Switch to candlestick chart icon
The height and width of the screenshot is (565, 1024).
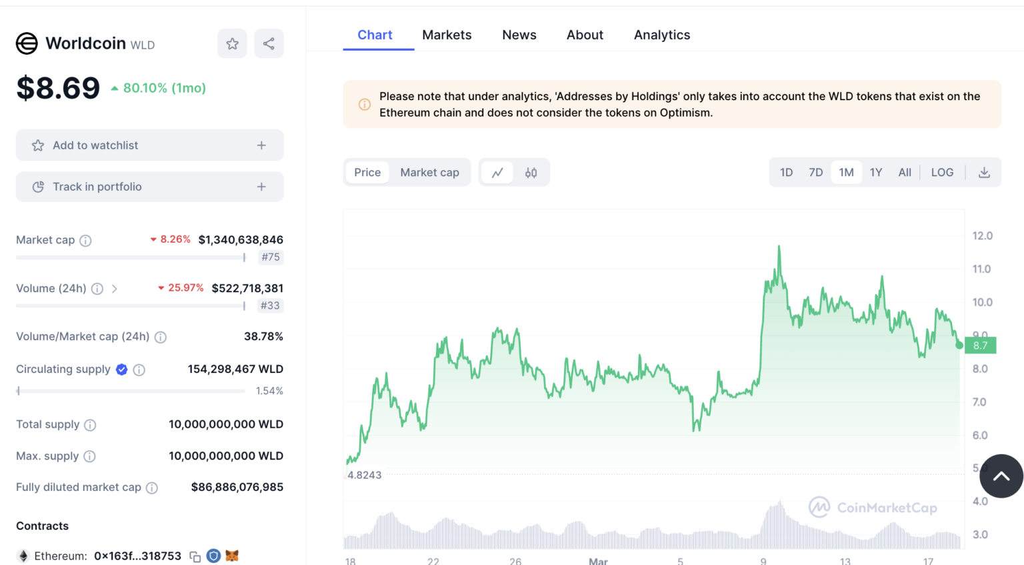pyautogui.click(x=531, y=173)
